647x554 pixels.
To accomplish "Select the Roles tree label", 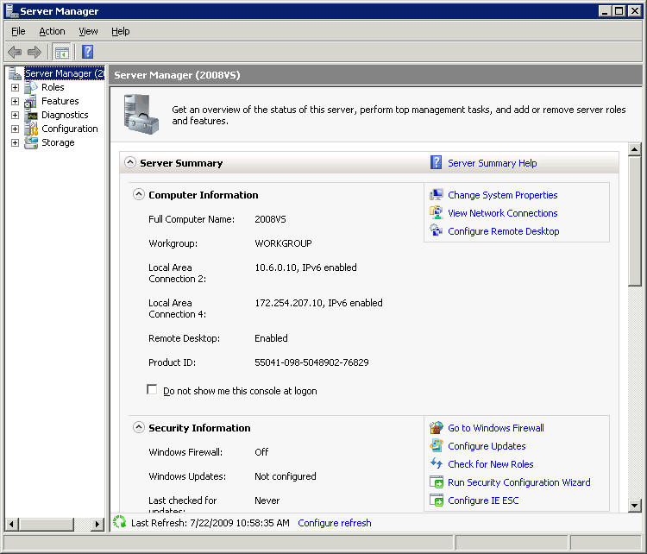I will [53, 87].
